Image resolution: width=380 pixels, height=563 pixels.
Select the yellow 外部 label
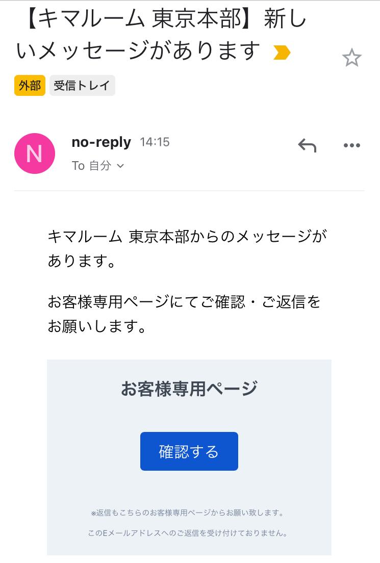[30, 86]
